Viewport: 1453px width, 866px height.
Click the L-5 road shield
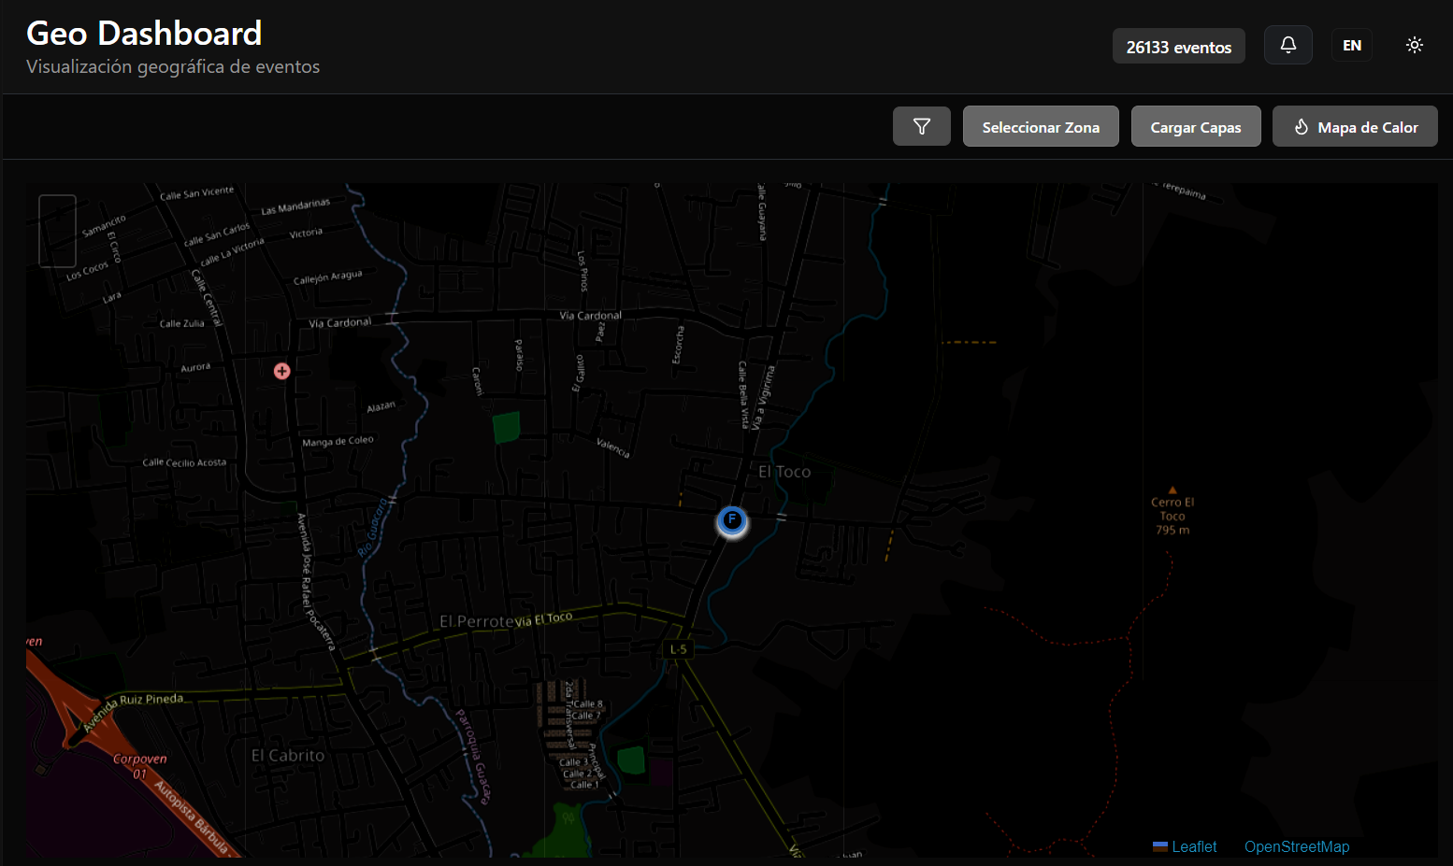click(679, 649)
